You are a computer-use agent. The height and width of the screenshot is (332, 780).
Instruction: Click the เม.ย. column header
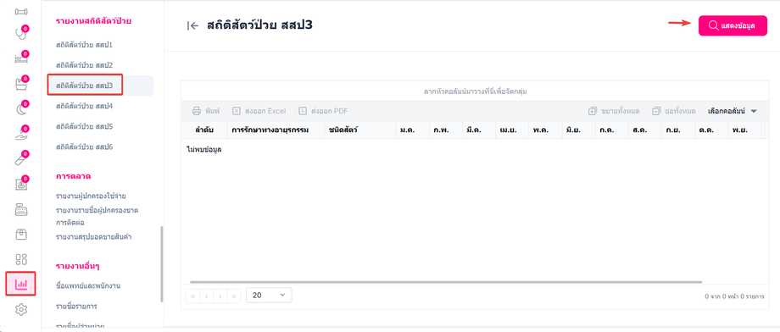(x=512, y=130)
